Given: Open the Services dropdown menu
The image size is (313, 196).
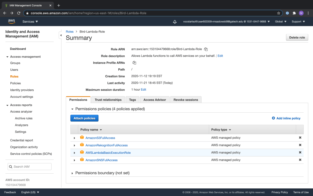Looking at the screenshot, I should pyautogui.click(x=30, y=22).
